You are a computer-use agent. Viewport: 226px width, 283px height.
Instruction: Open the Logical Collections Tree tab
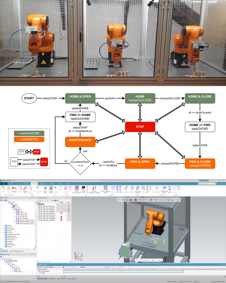click(x=16, y=251)
